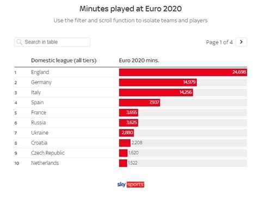Focus the Search in table field
The width and height of the screenshot is (258, 201).
(52, 42)
